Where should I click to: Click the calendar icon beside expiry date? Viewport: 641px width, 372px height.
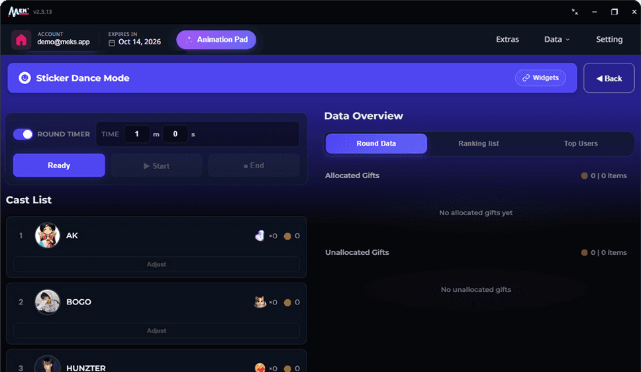(112, 42)
